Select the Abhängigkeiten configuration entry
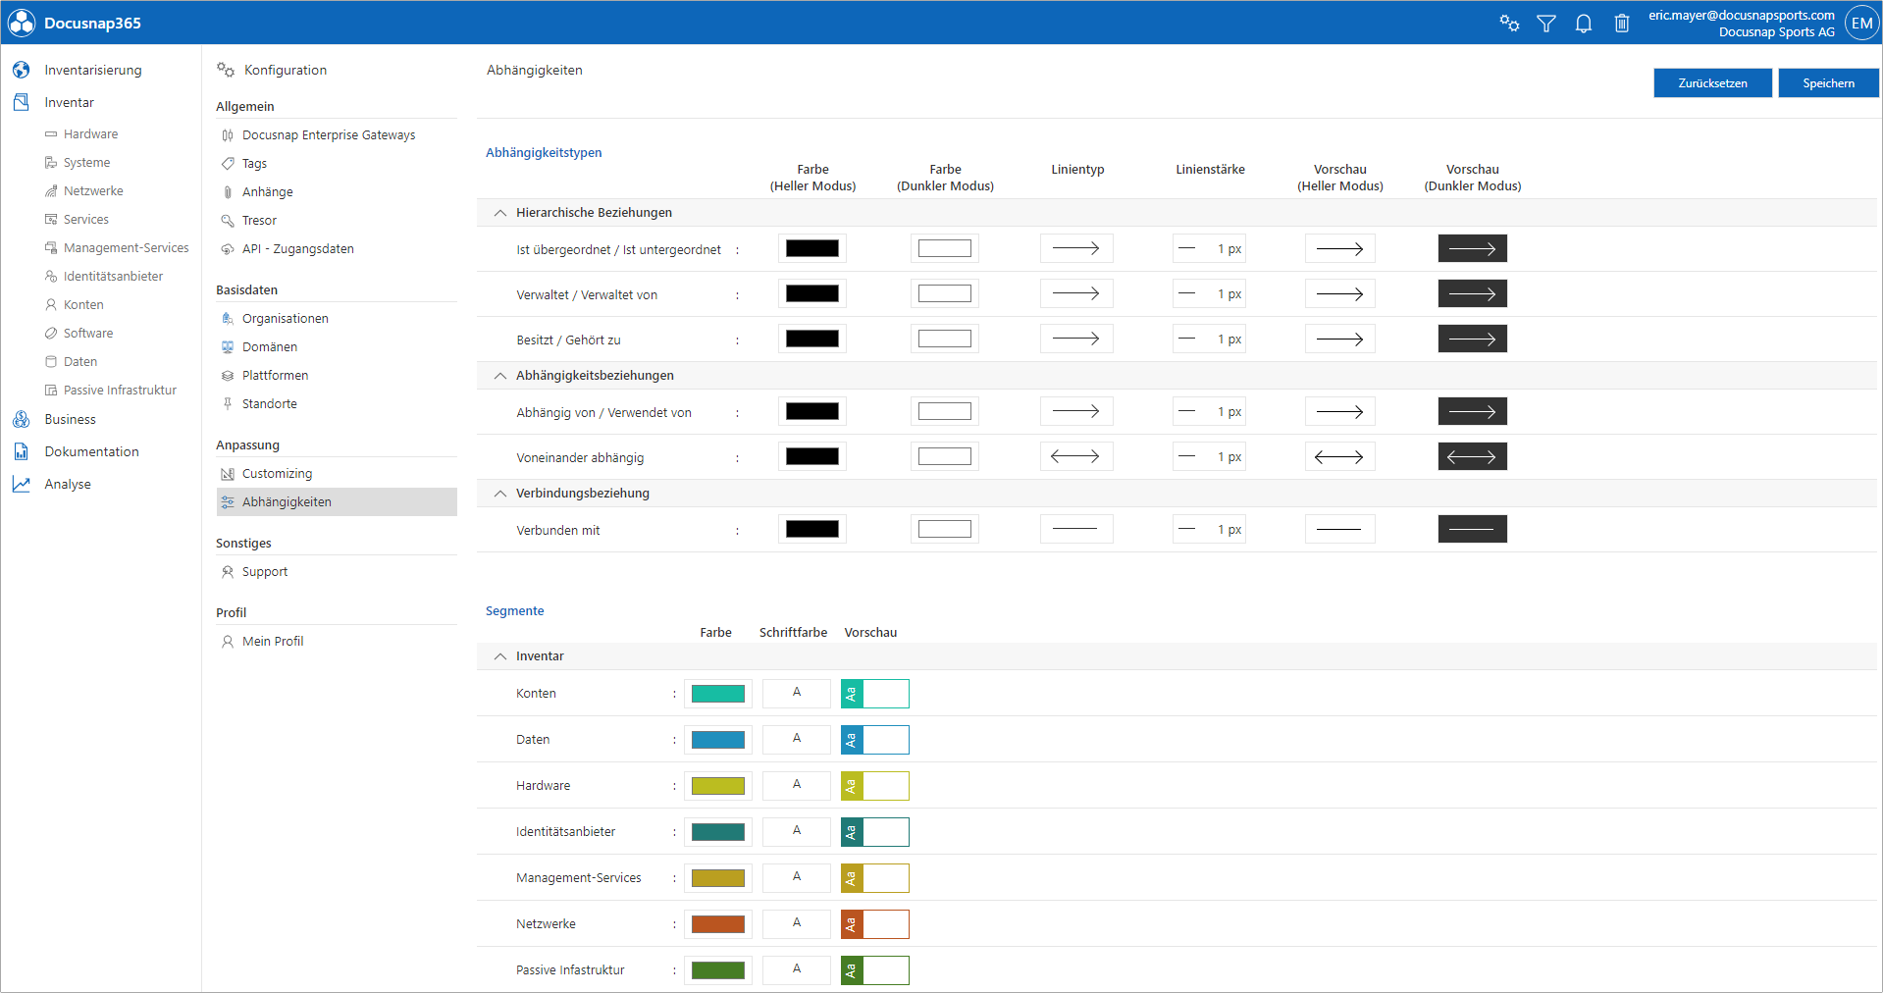Screen dimensions: 1883x993 click(337, 502)
